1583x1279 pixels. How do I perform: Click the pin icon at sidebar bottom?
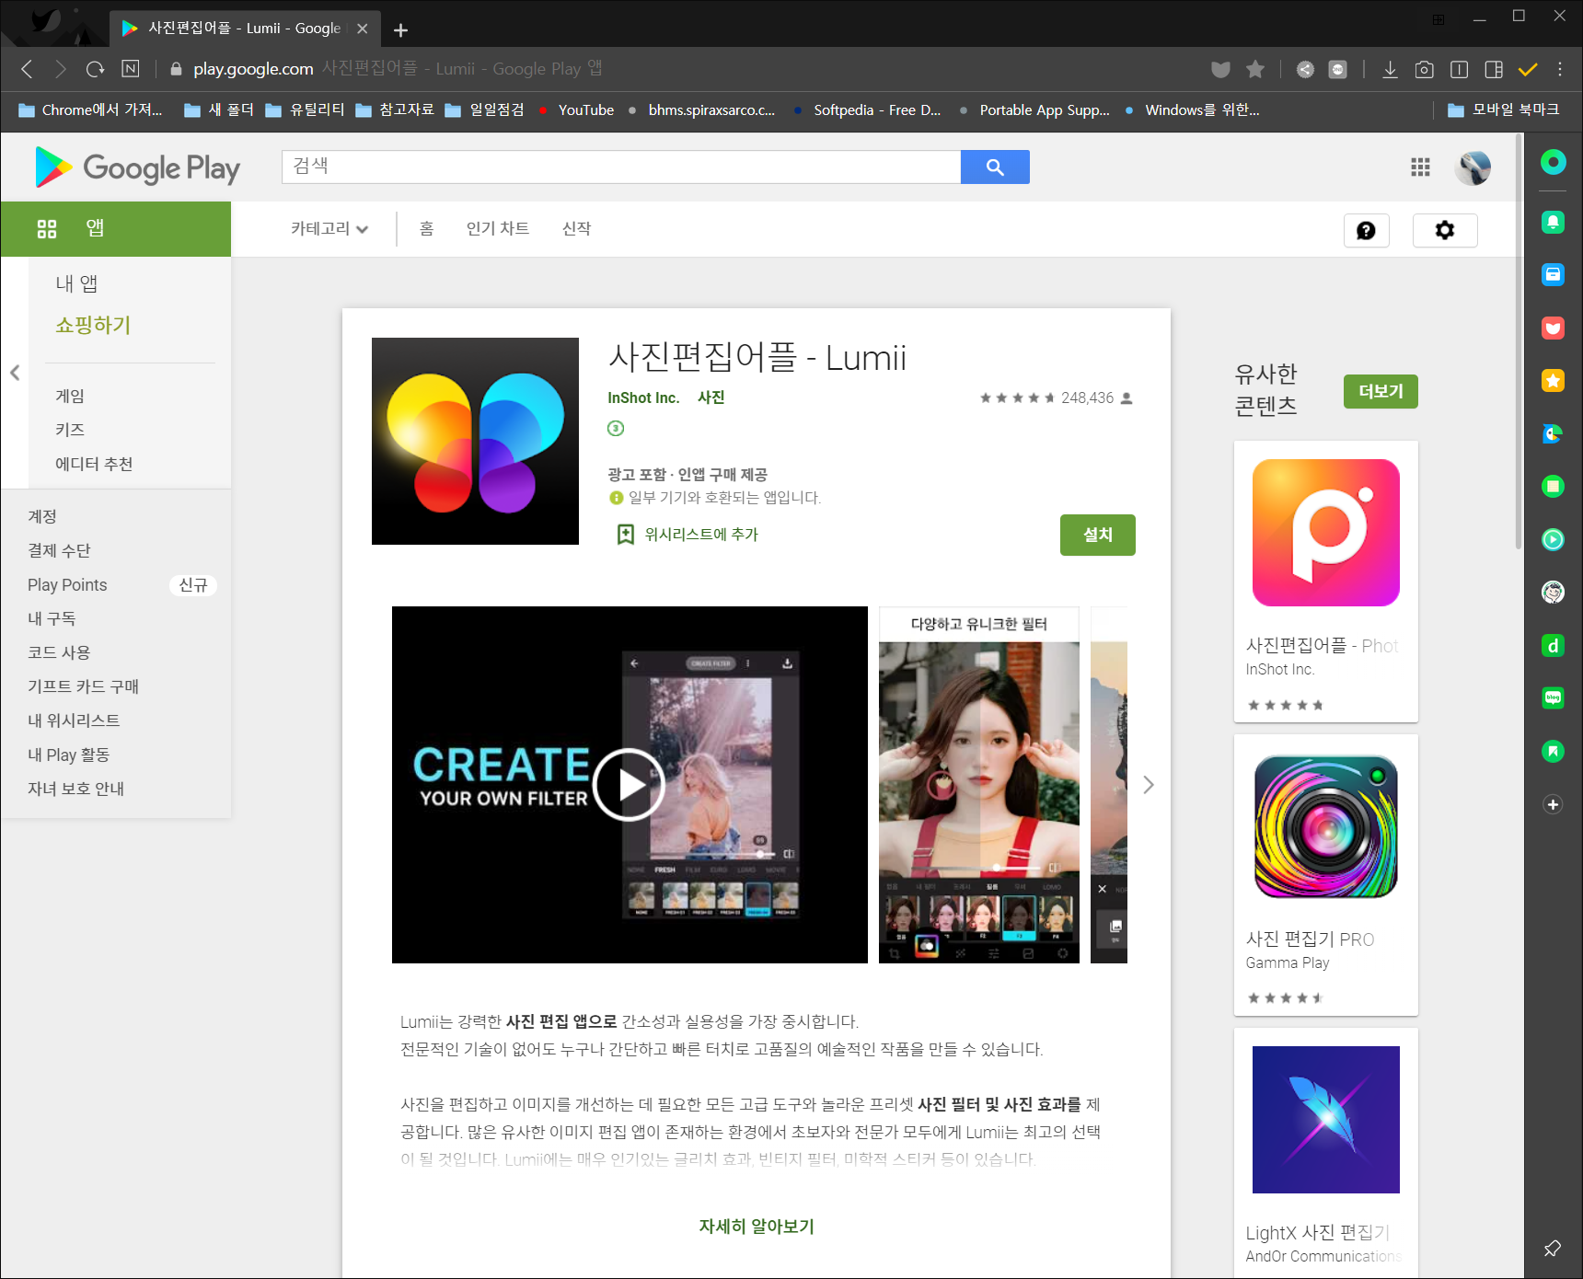(1553, 1248)
